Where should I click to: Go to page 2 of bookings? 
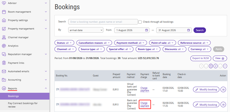(x=215, y=66)
